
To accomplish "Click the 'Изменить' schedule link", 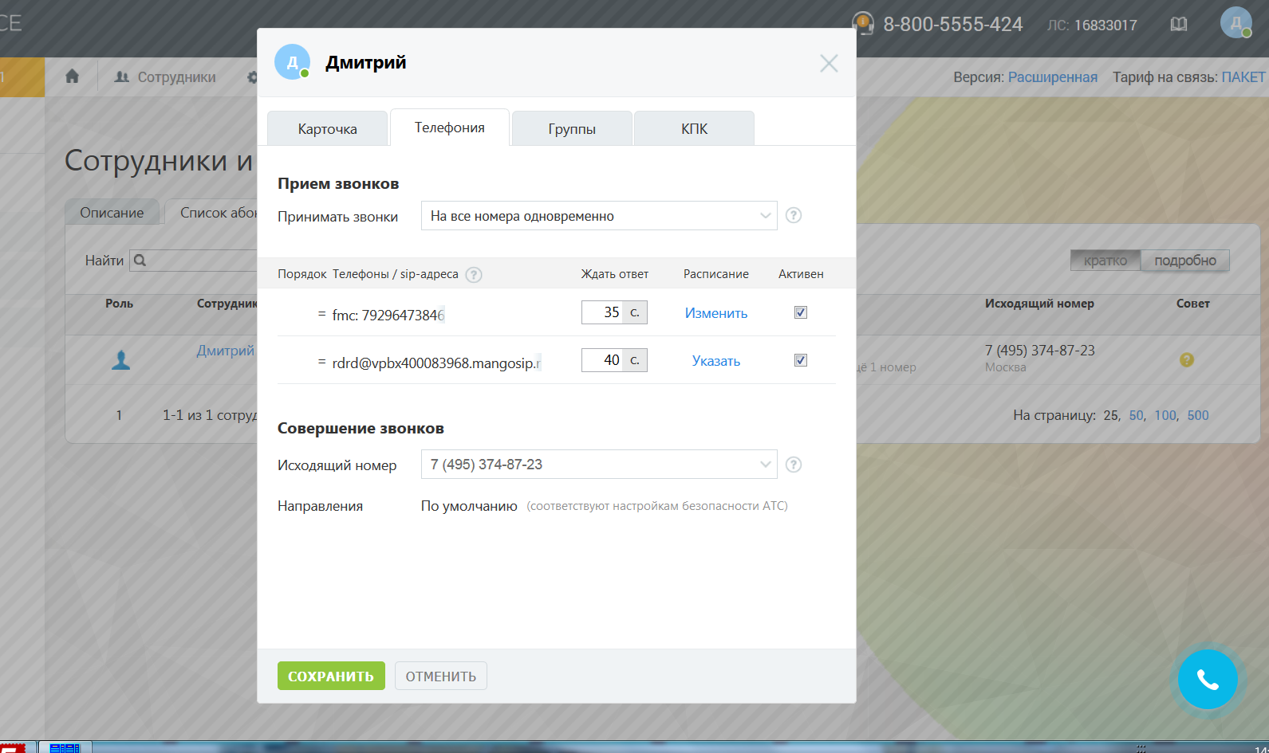I will click(715, 313).
